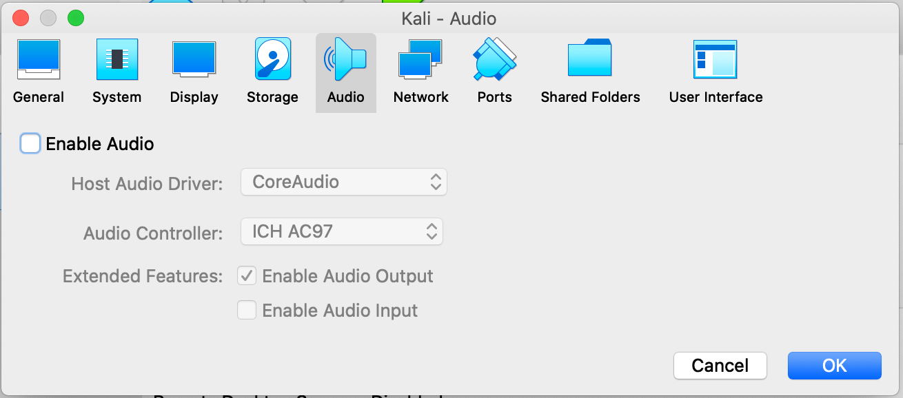The height and width of the screenshot is (398, 903).
Task: Open the Audio Controller ICH AC97 dropdown
Action: [342, 231]
